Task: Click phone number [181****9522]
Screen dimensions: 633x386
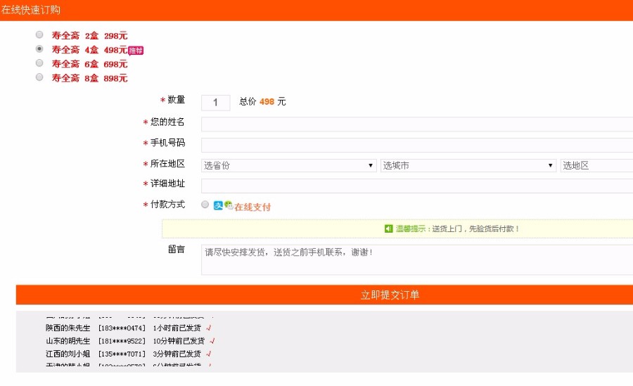Action: [122, 341]
